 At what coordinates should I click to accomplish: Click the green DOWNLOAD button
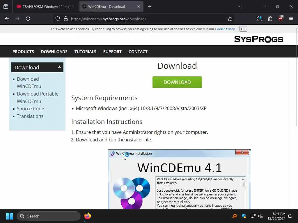[x=177, y=82]
